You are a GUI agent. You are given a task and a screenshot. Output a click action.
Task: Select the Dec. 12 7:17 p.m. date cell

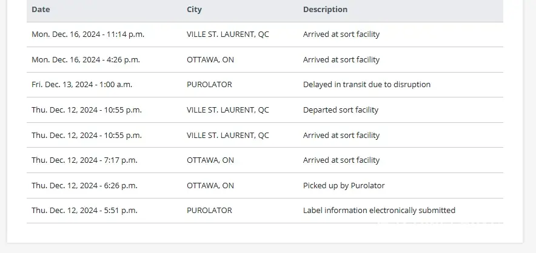(x=84, y=160)
